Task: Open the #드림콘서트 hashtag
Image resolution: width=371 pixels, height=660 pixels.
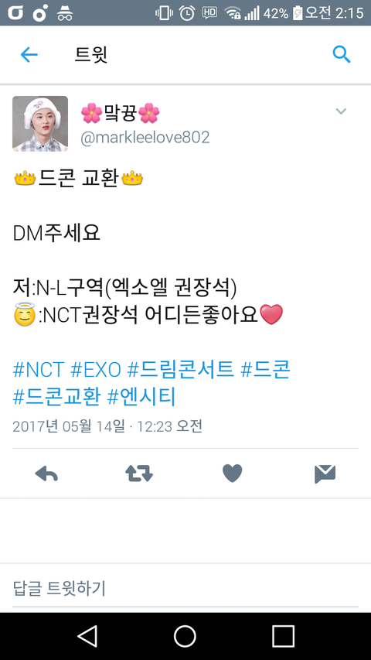Action: (180, 371)
